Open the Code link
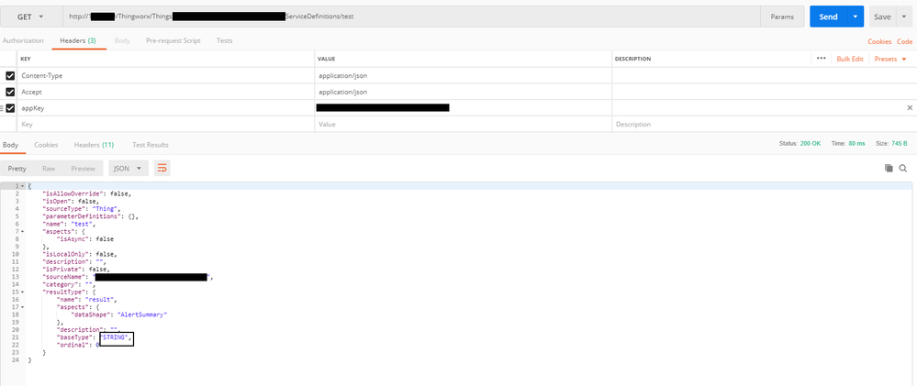 [905, 41]
